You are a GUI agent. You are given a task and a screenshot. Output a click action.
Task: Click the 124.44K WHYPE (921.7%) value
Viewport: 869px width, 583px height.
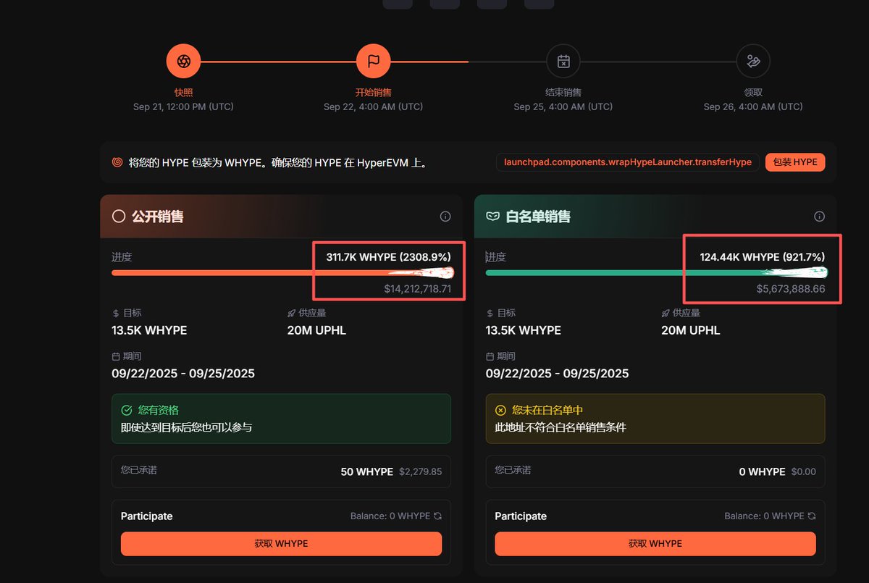pyautogui.click(x=763, y=257)
